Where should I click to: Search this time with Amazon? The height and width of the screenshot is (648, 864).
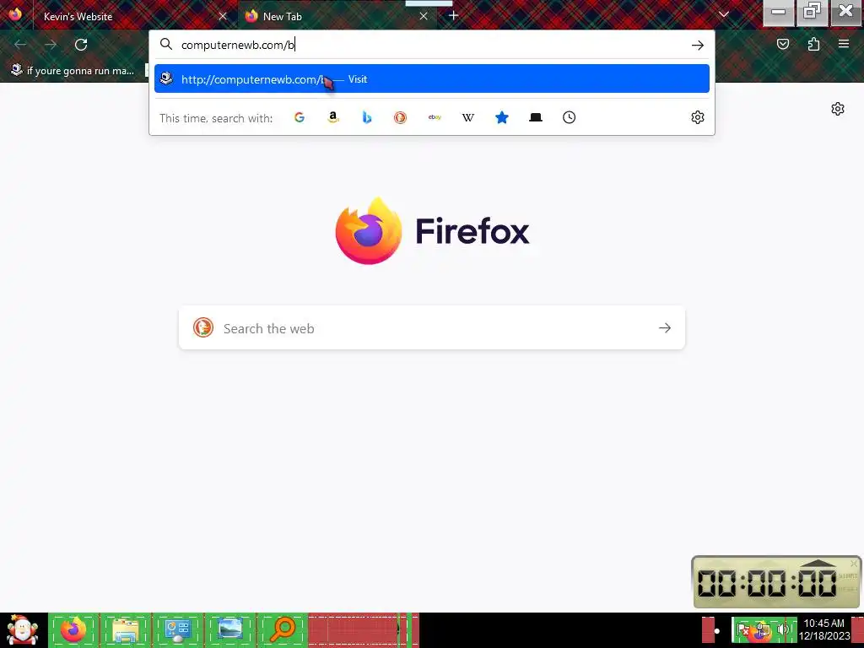click(332, 117)
